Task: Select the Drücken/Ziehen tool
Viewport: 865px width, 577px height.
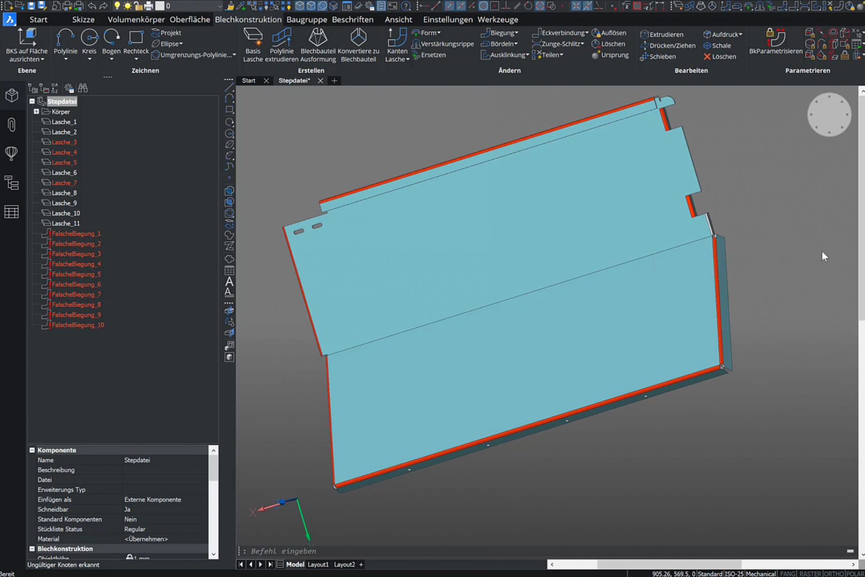Action: click(x=668, y=46)
